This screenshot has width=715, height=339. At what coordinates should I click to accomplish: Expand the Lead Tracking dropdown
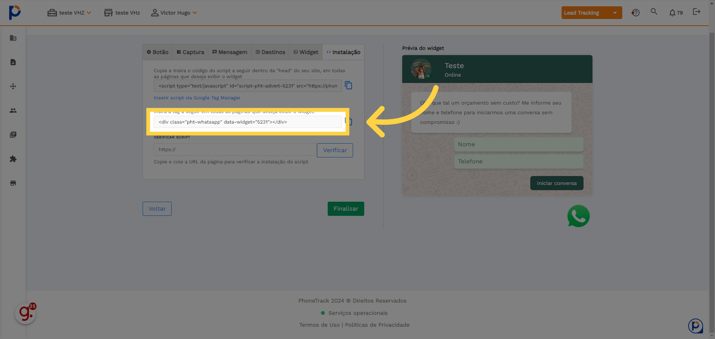coord(592,13)
